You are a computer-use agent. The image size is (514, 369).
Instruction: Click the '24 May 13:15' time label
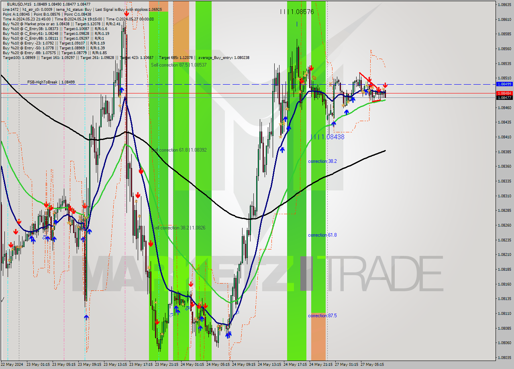[269, 365]
